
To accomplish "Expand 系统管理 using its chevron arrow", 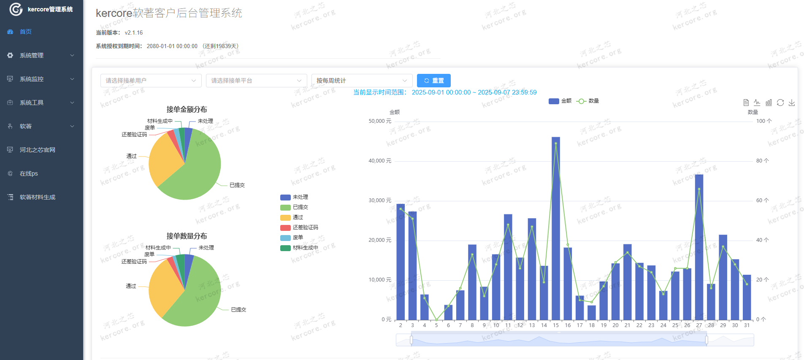I will [72, 55].
